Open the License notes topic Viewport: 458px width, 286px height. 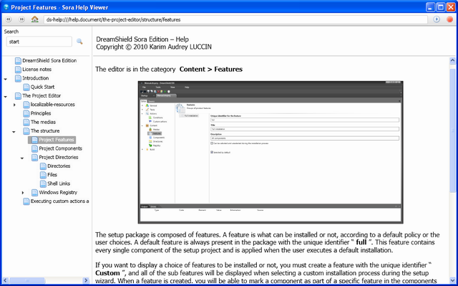point(36,70)
